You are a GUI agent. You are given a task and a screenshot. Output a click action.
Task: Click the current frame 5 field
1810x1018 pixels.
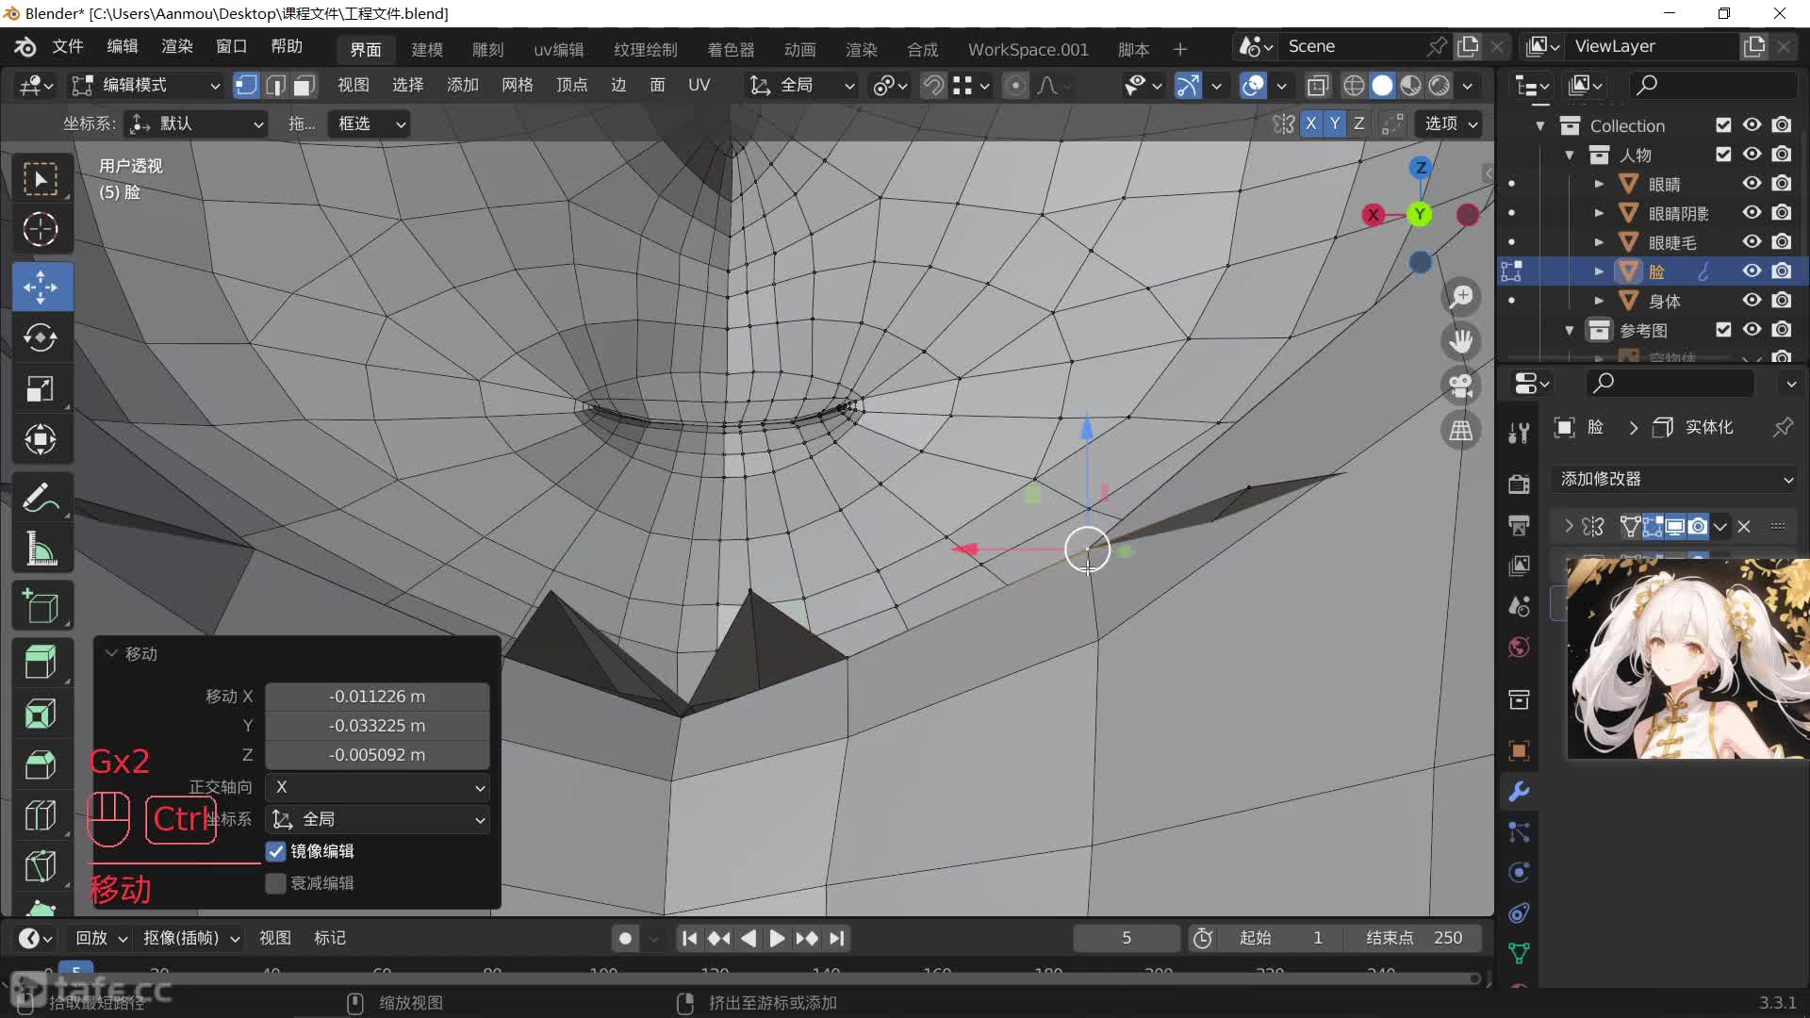(x=1127, y=938)
